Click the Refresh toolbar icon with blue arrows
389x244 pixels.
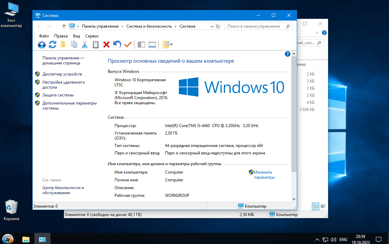coord(52,44)
